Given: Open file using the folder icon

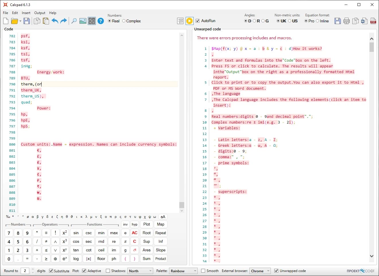Looking at the screenshot, I should (14, 21).
